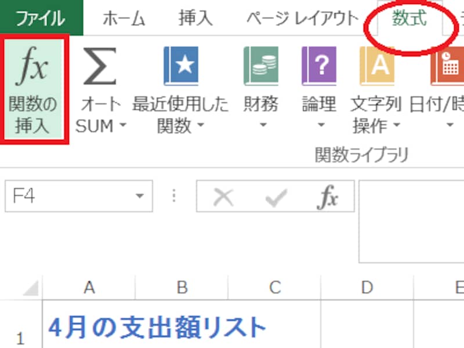Select column C header
The width and height of the screenshot is (464, 348).
click(x=274, y=288)
